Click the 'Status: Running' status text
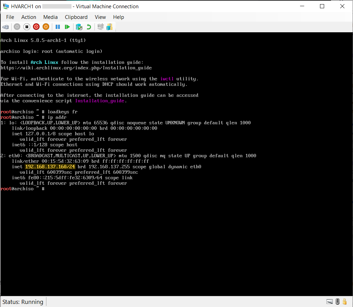The image size is (353, 307). pyautogui.click(x=23, y=302)
